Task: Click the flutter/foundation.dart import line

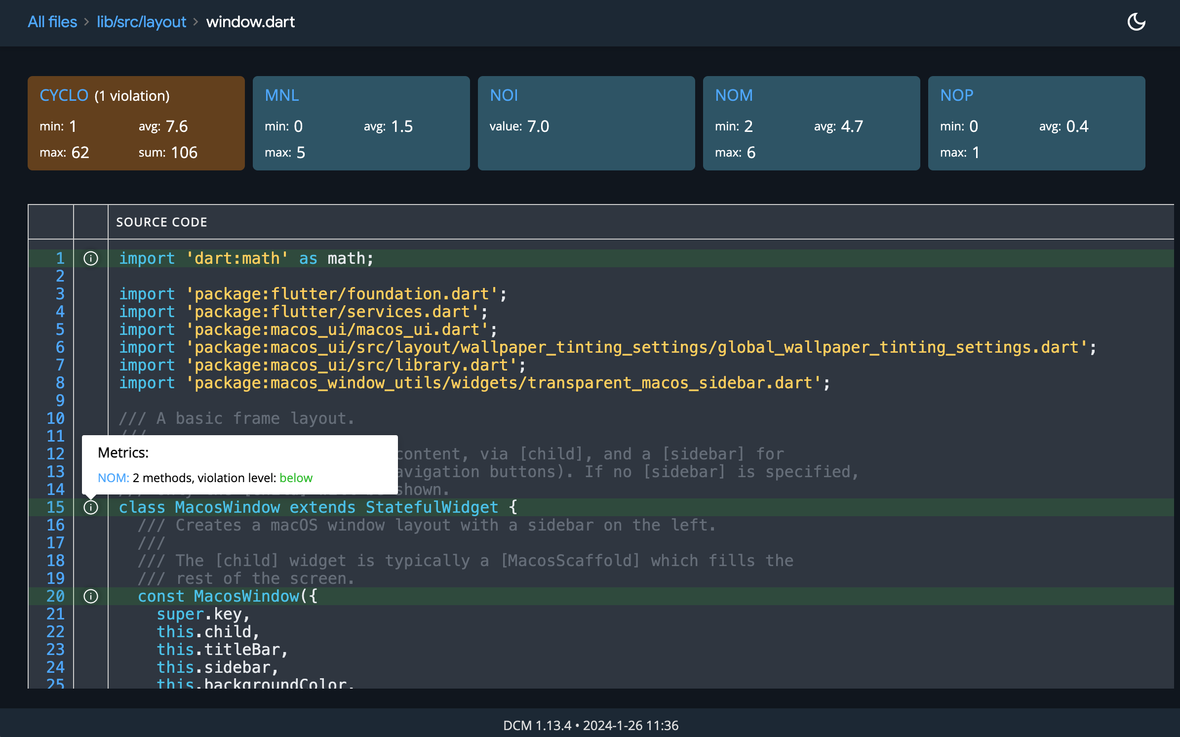Action: (x=313, y=294)
